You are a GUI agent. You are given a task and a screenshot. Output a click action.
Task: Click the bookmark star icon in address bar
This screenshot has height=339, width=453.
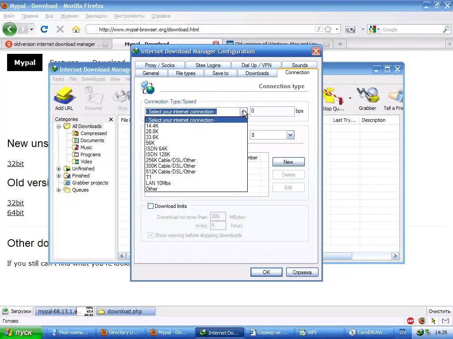click(328, 29)
